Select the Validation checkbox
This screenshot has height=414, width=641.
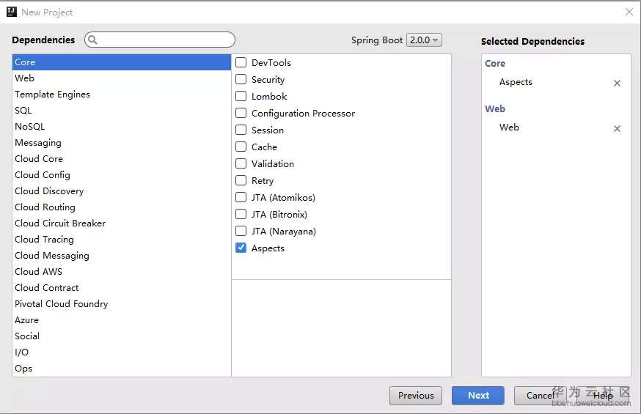[241, 163]
